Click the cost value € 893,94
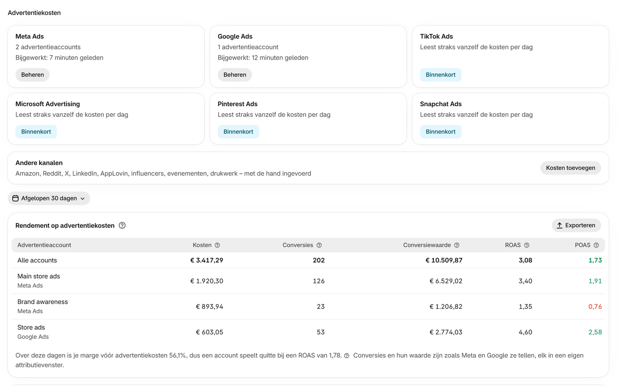 click(210, 306)
